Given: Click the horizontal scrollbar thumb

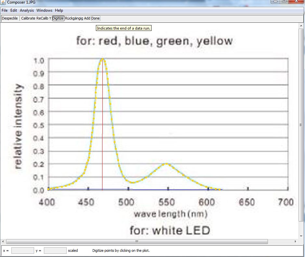Looking at the screenshot, I should (x=137, y=242).
